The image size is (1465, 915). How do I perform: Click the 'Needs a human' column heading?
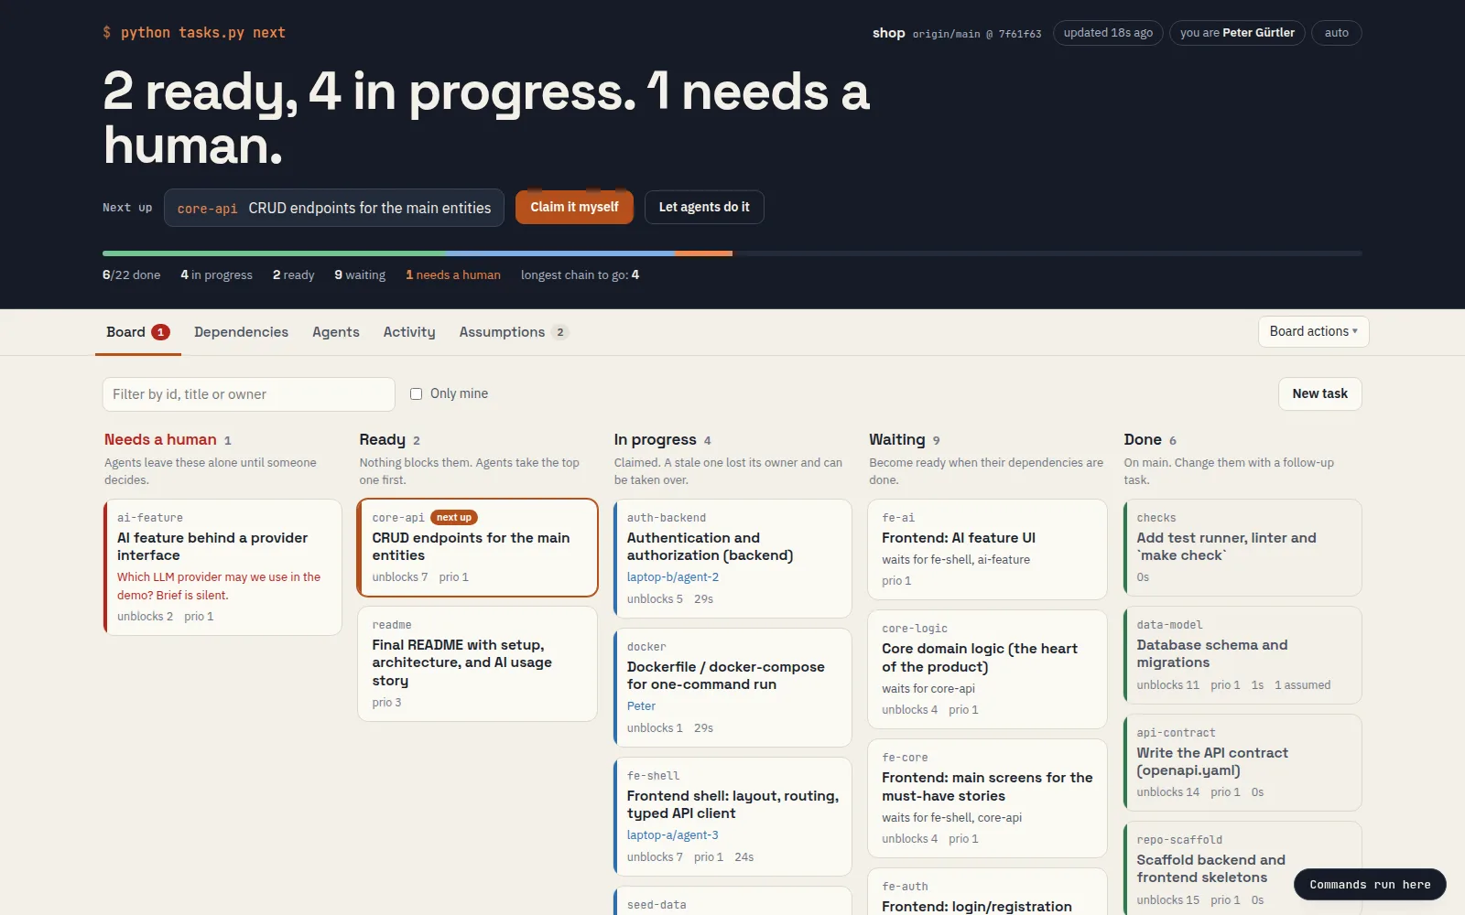point(160,440)
